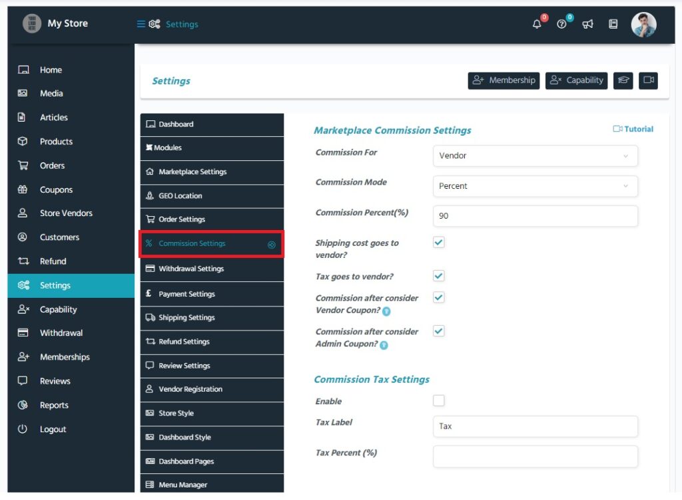682x500 pixels.
Task: Open the Payment Settings section
Action: point(212,293)
